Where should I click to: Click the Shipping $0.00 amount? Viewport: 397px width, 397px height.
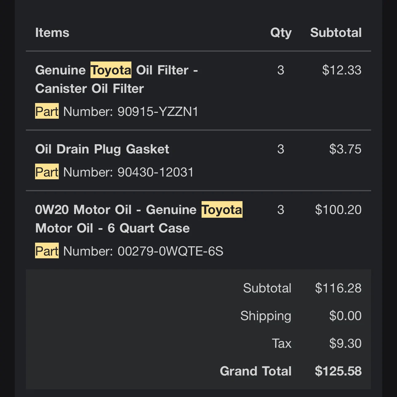(x=345, y=316)
